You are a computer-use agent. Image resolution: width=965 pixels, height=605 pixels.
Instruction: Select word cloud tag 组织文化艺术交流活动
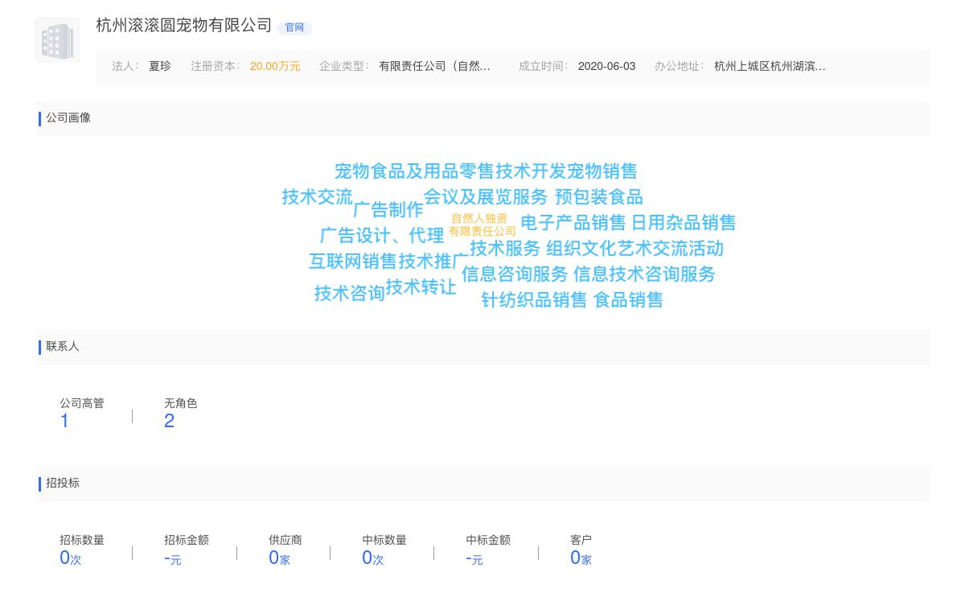coord(635,249)
